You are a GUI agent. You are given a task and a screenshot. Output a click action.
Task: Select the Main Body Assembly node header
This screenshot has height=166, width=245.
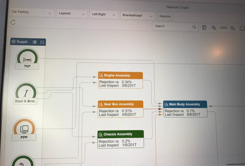coord(185,104)
